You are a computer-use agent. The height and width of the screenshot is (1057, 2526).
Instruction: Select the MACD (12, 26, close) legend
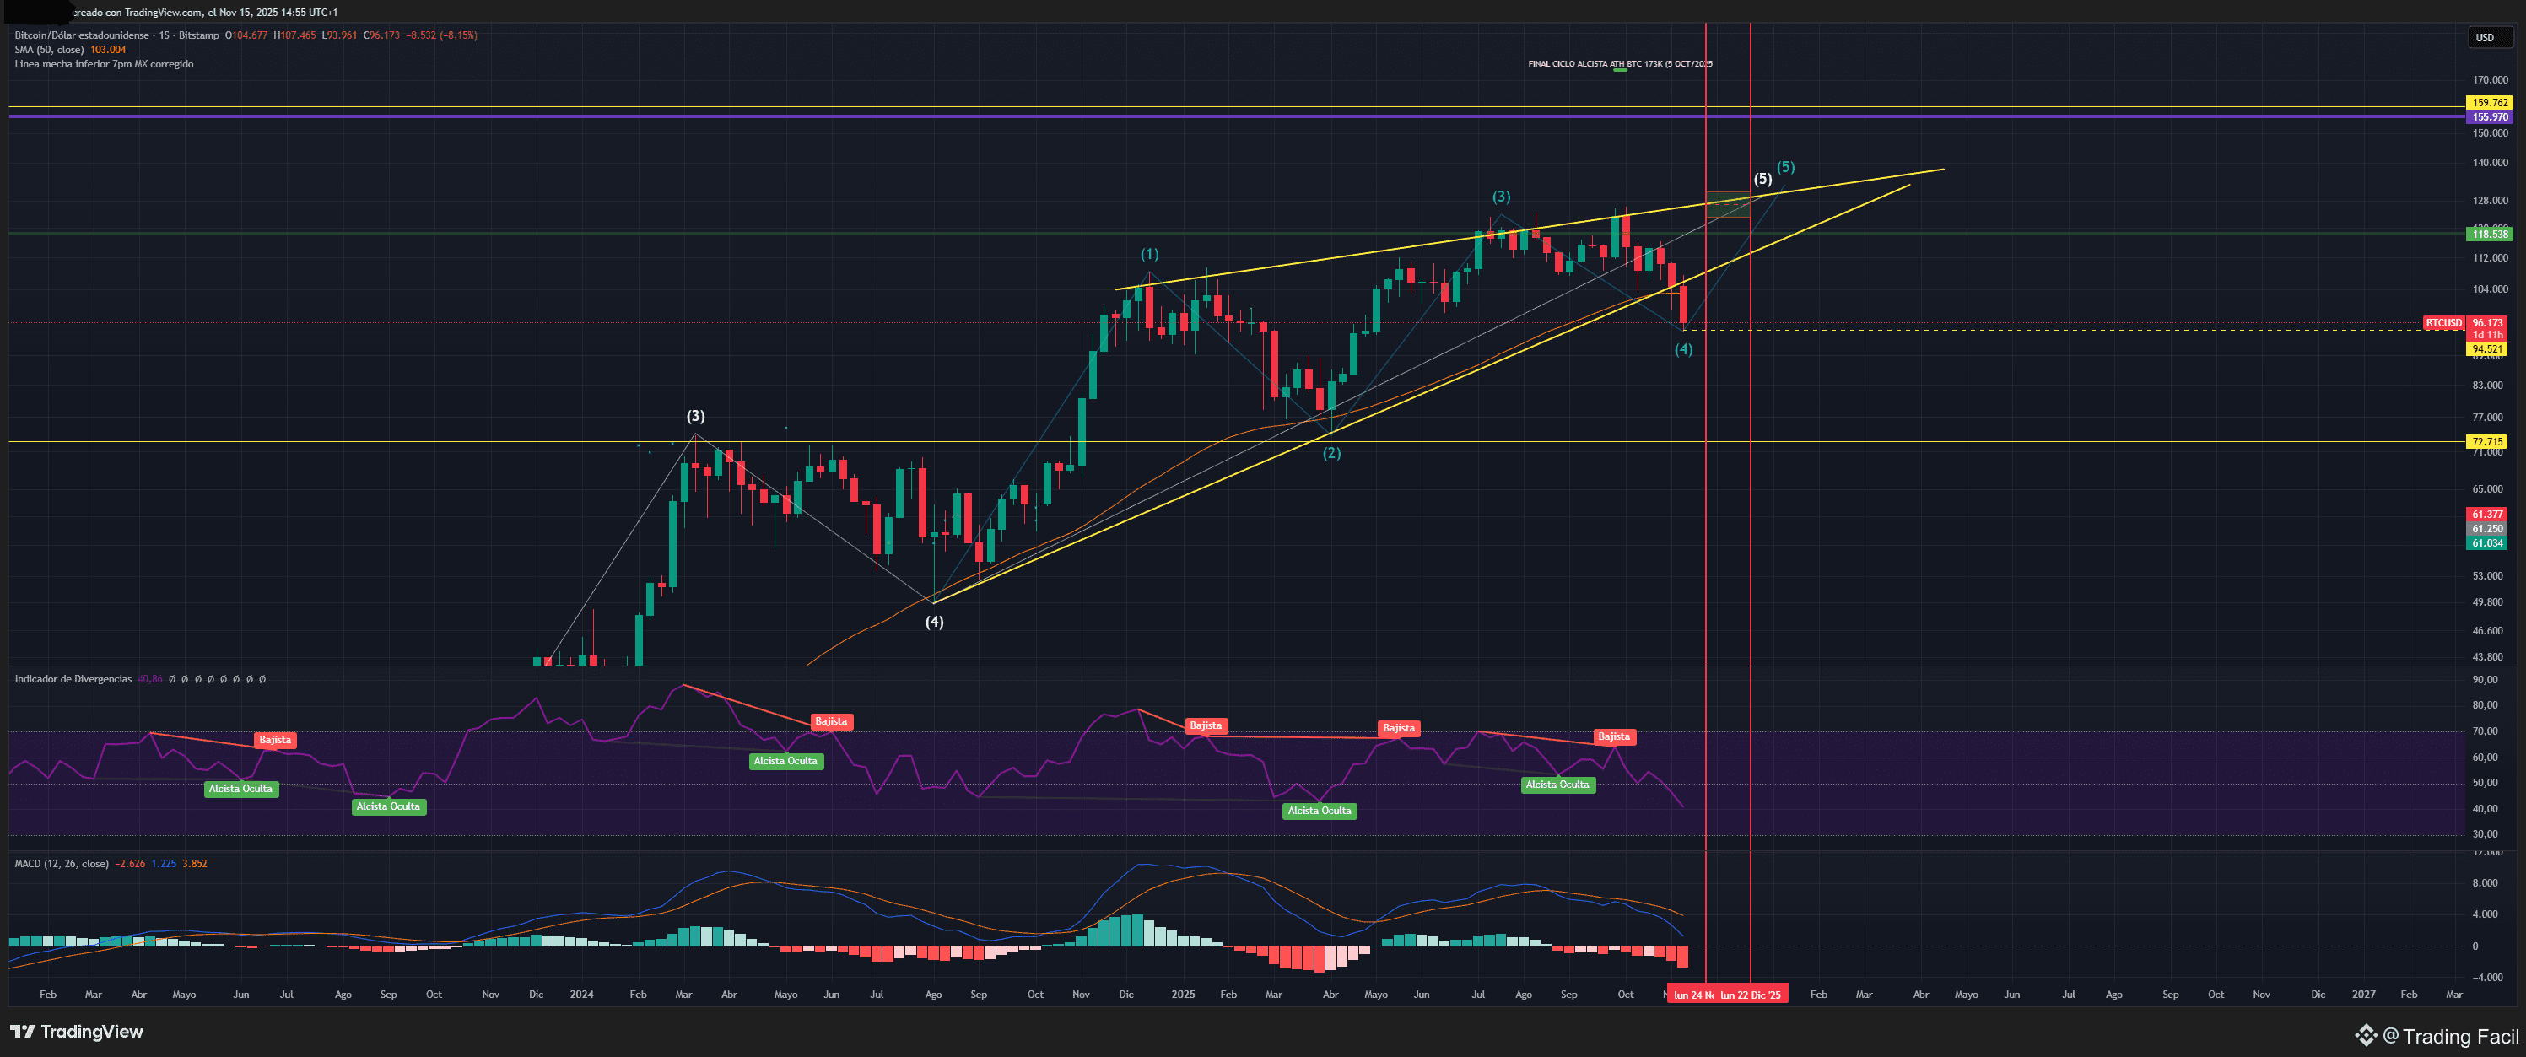[61, 864]
